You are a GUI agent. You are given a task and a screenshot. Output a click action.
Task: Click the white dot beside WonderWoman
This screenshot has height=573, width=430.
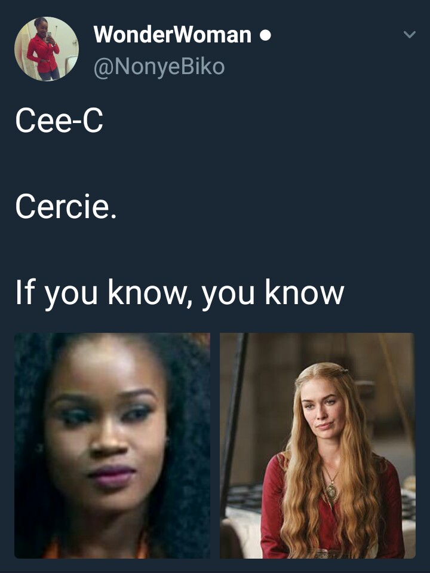[x=265, y=35]
